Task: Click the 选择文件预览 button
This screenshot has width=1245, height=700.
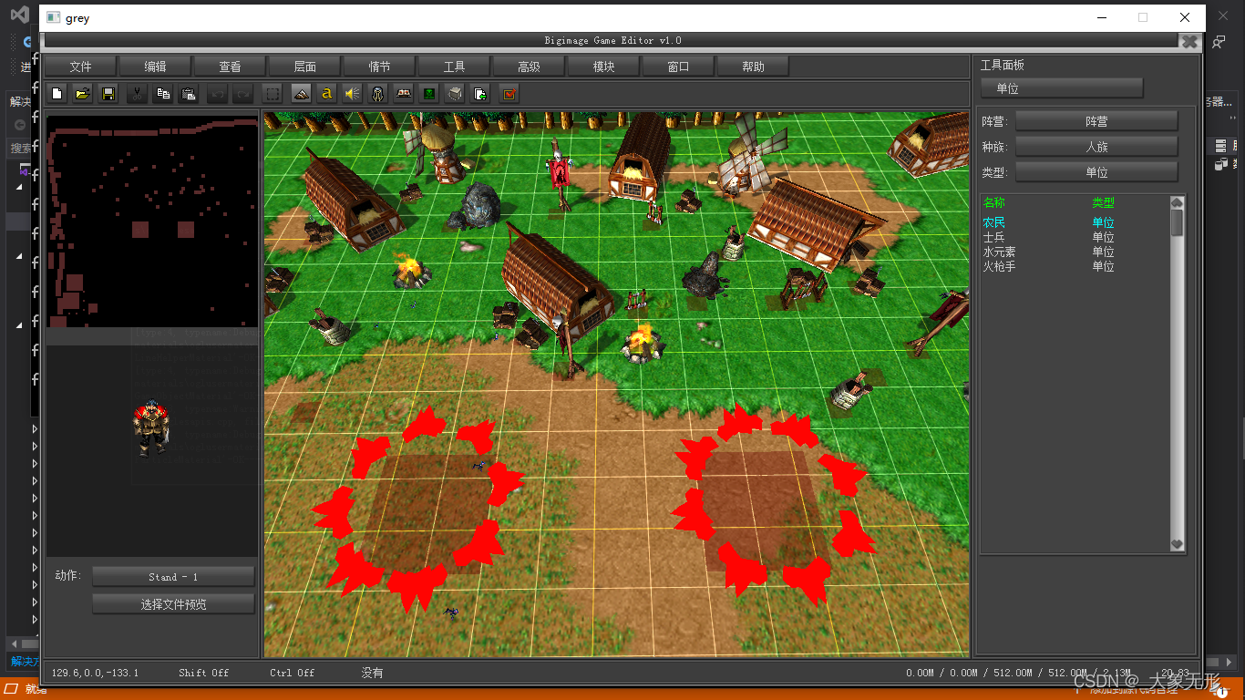Action: coord(173,604)
